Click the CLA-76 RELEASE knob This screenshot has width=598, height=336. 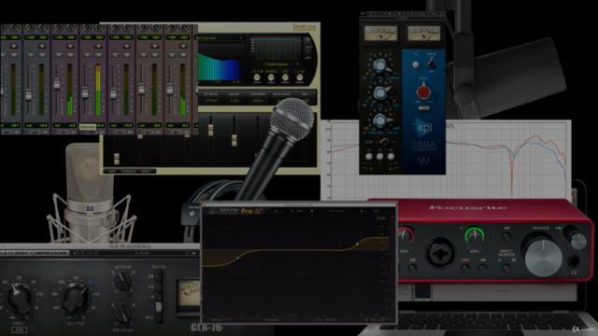[x=123, y=315]
